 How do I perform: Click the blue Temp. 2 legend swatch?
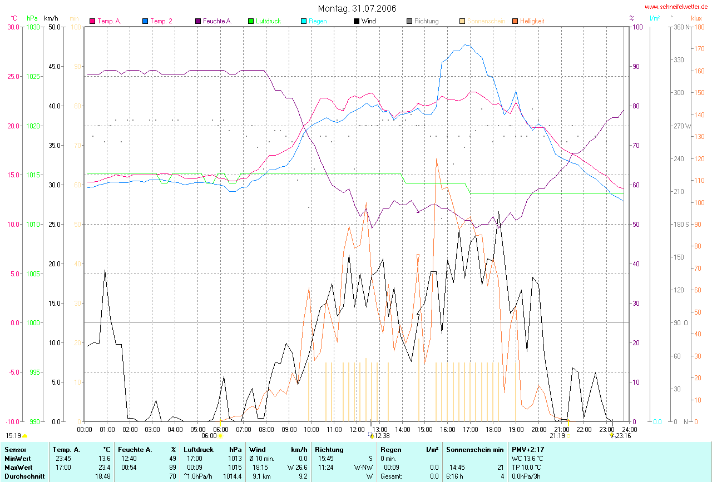coord(145,21)
